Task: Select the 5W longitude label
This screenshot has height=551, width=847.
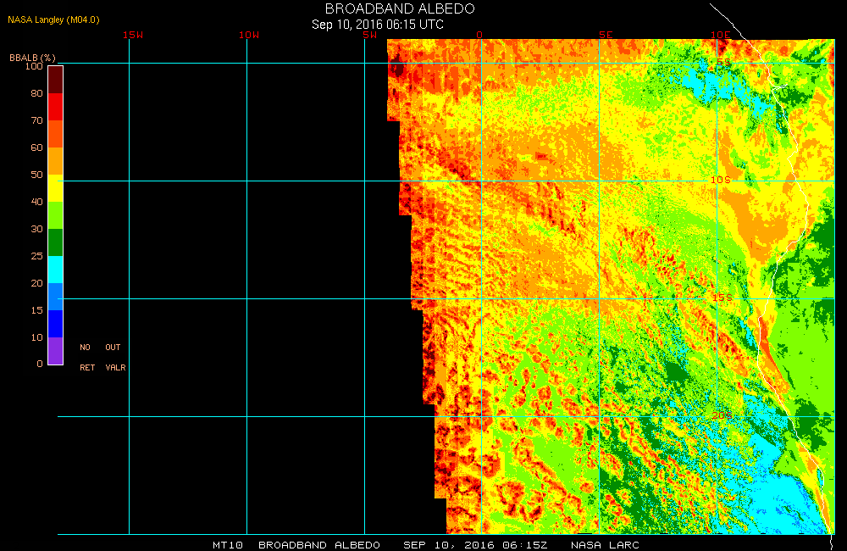Action: [370, 35]
